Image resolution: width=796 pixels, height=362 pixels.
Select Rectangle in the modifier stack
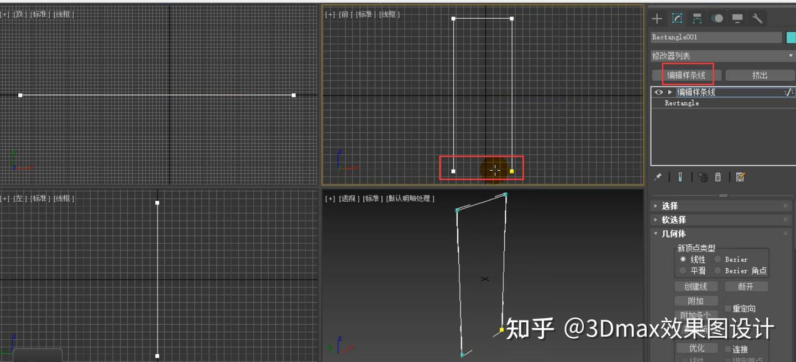coord(681,103)
